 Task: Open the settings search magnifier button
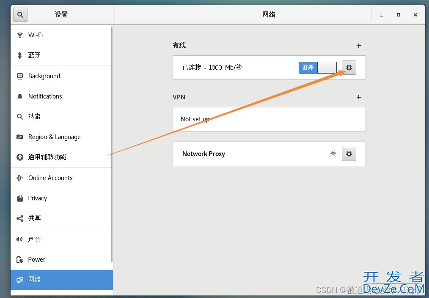click(x=20, y=15)
